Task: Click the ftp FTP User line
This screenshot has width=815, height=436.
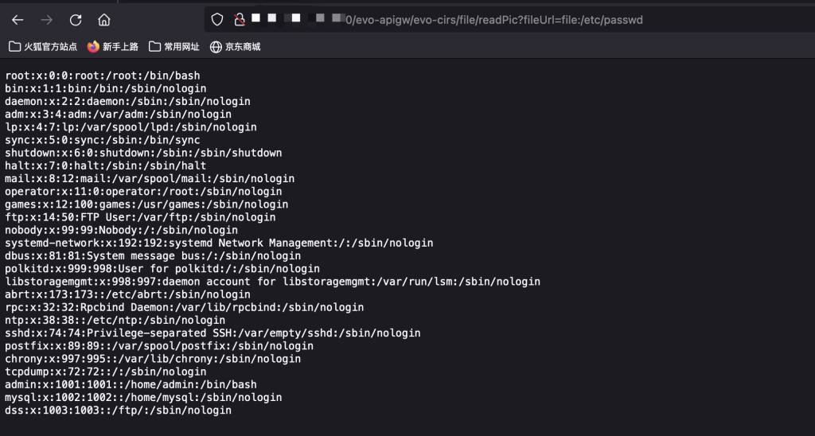Action: point(140,217)
